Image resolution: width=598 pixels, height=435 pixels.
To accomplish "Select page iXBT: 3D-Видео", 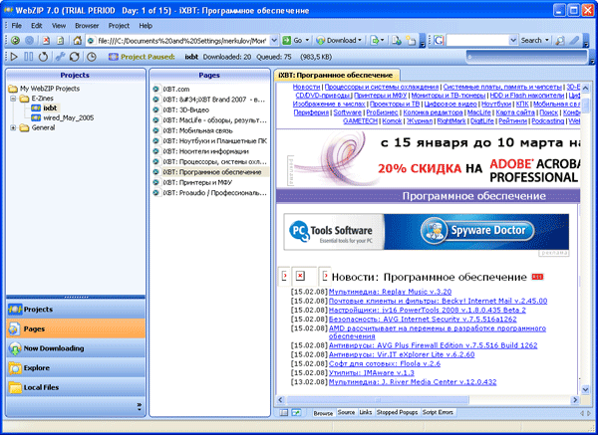I will pos(186,110).
